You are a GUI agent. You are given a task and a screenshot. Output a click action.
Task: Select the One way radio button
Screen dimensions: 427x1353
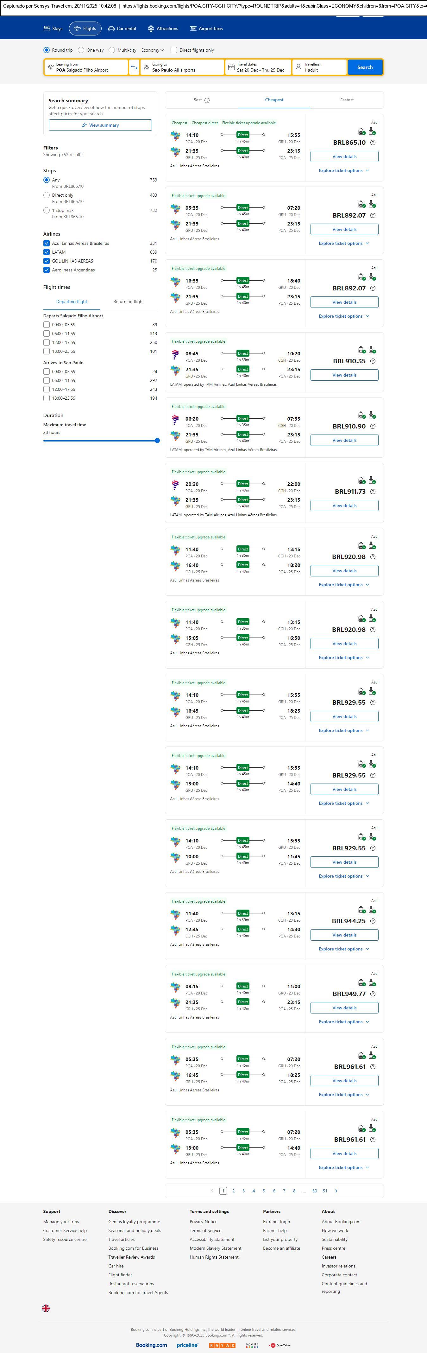pos(81,50)
